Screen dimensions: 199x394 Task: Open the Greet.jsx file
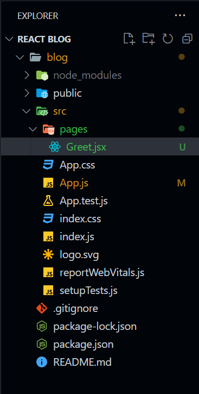coord(86,147)
